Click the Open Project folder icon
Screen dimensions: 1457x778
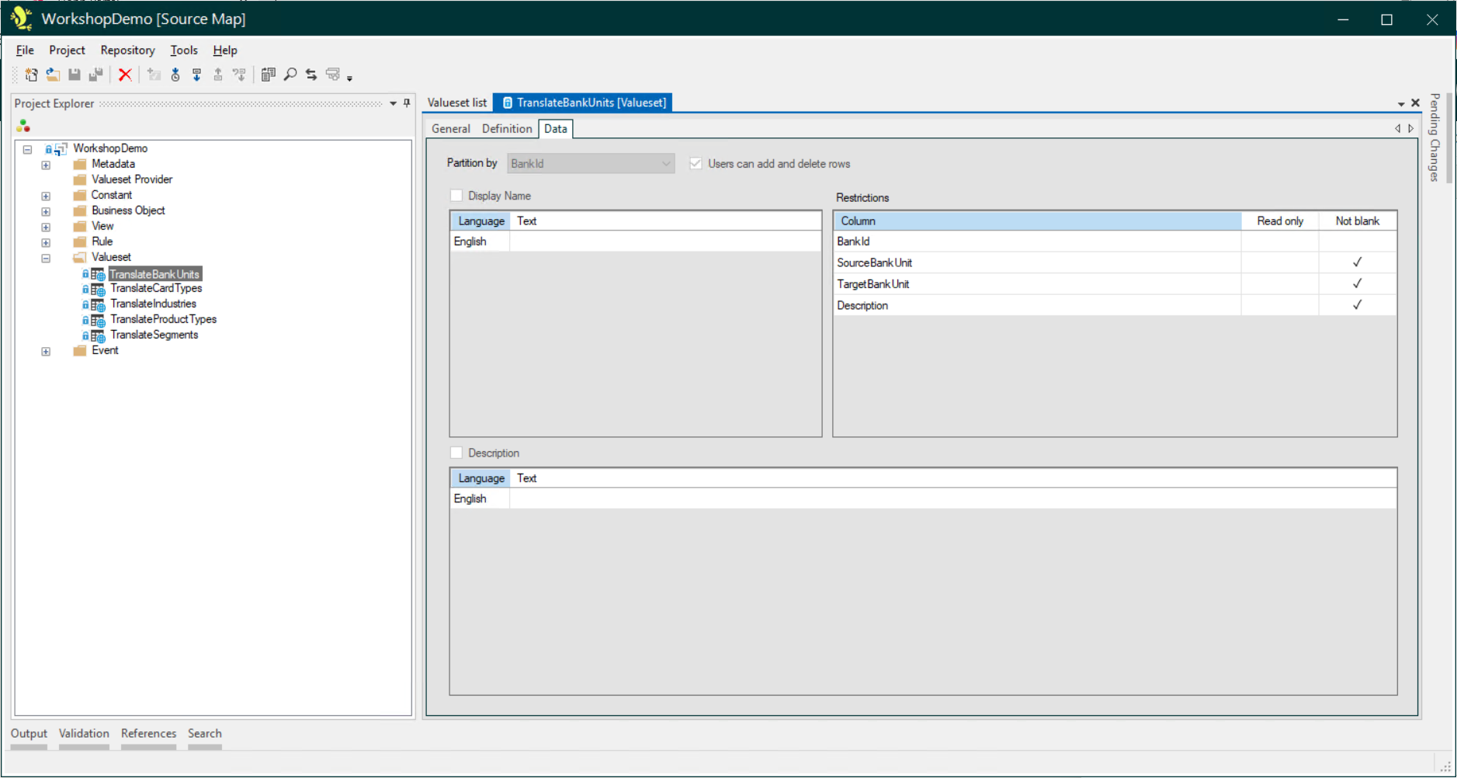tap(53, 75)
